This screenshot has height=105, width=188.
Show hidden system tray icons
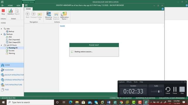tap(151, 102)
